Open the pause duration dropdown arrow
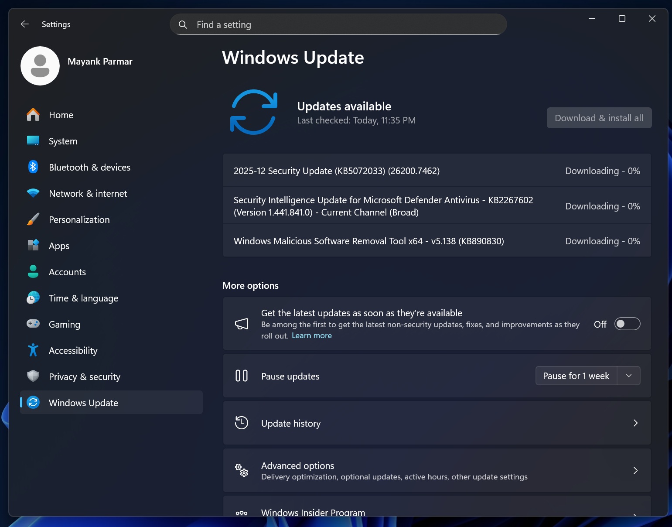This screenshot has width=672, height=527. click(x=628, y=376)
